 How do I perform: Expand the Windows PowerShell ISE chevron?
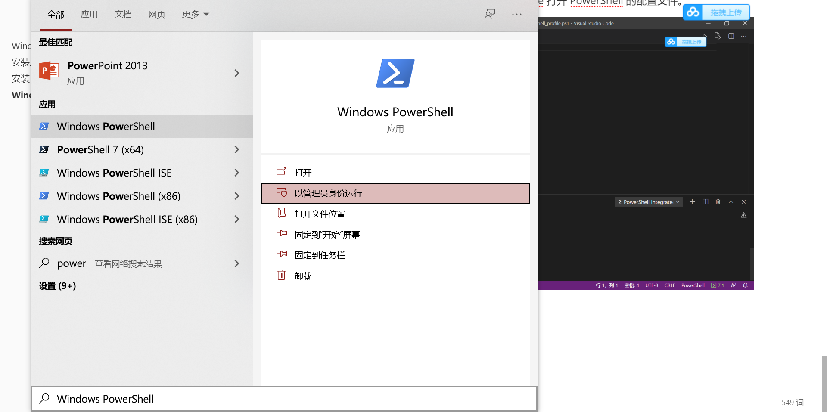click(x=236, y=173)
